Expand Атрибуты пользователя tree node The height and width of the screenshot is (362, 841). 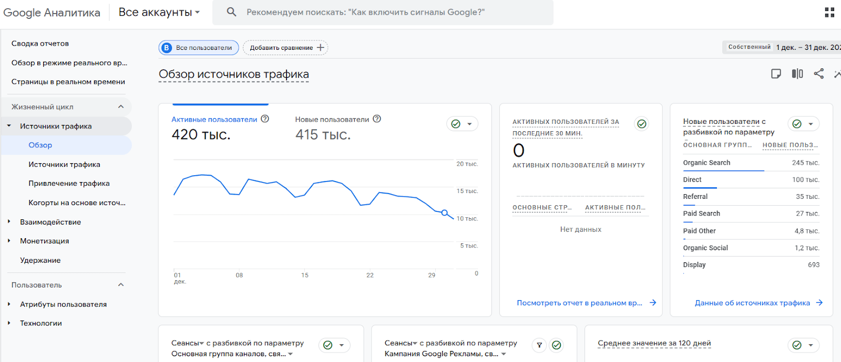(x=9, y=304)
